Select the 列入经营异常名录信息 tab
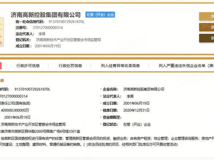The image size is (214, 160). coord(121,66)
